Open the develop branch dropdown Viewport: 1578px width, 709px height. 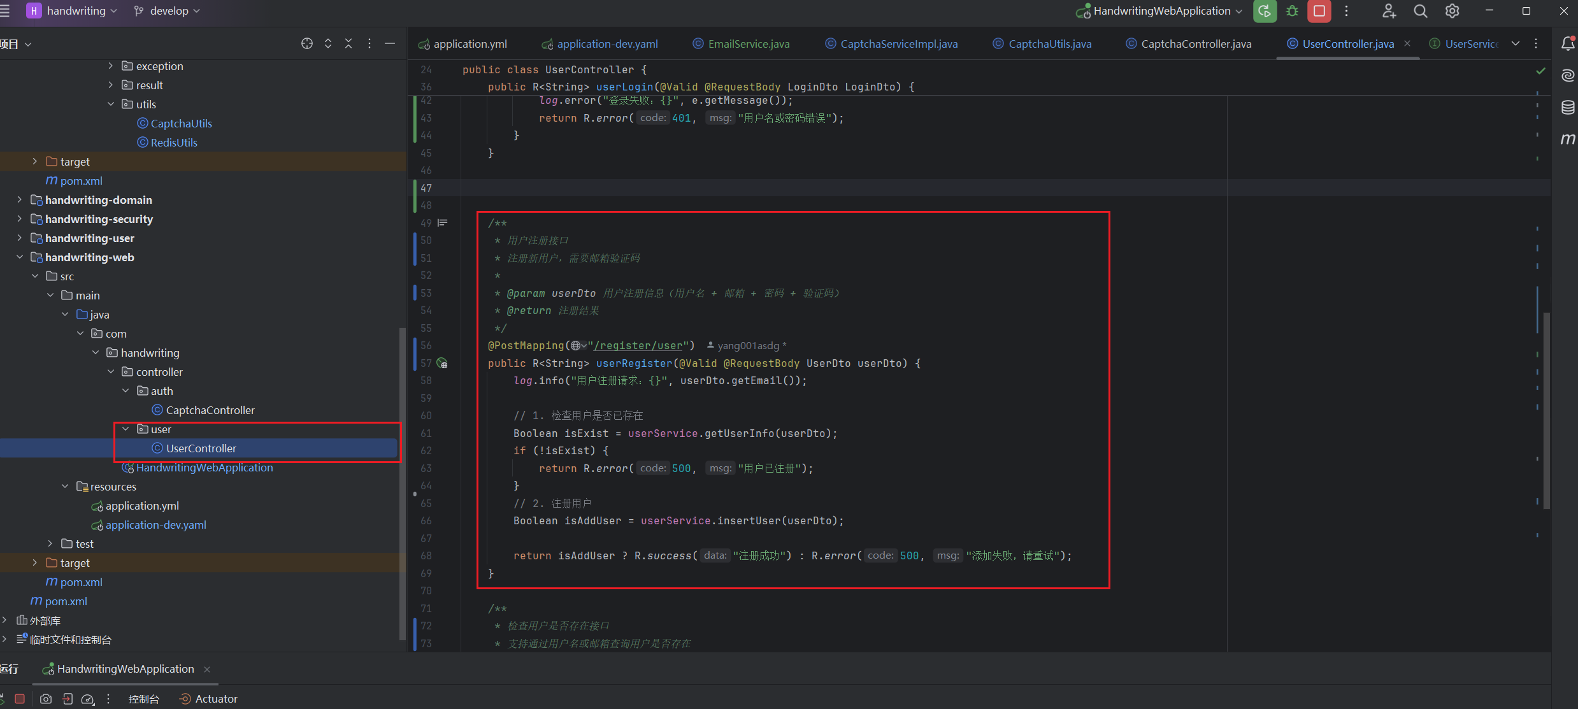point(168,11)
